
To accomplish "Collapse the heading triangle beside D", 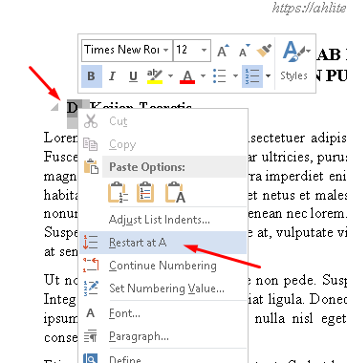I will tap(54, 107).
